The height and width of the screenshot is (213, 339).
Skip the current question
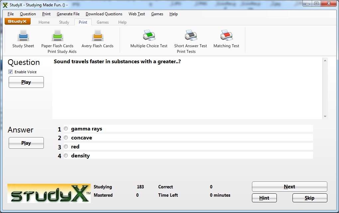(x=310, y=198)
